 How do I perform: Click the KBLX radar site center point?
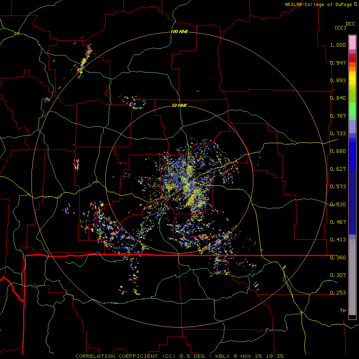coord(179,179)
